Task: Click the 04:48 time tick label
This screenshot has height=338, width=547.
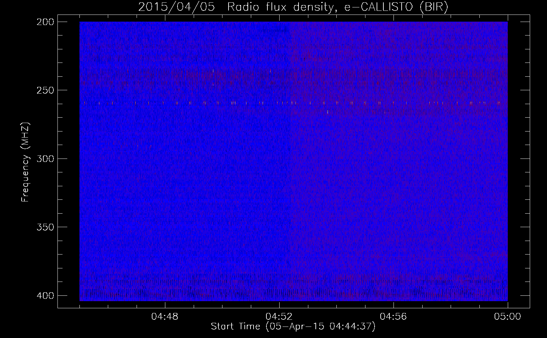Action: pyautogui.click(x=165, y=317)
